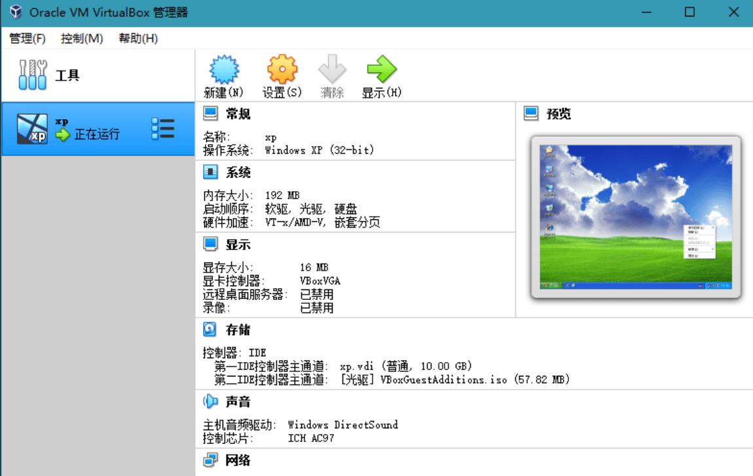Screen dimensions: 753x476
Task: Open the Settings (设置) gear icon
Action: point(282,69)
